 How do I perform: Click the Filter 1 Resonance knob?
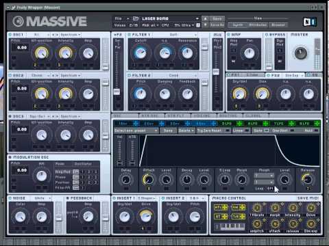(x=187, y=53)
